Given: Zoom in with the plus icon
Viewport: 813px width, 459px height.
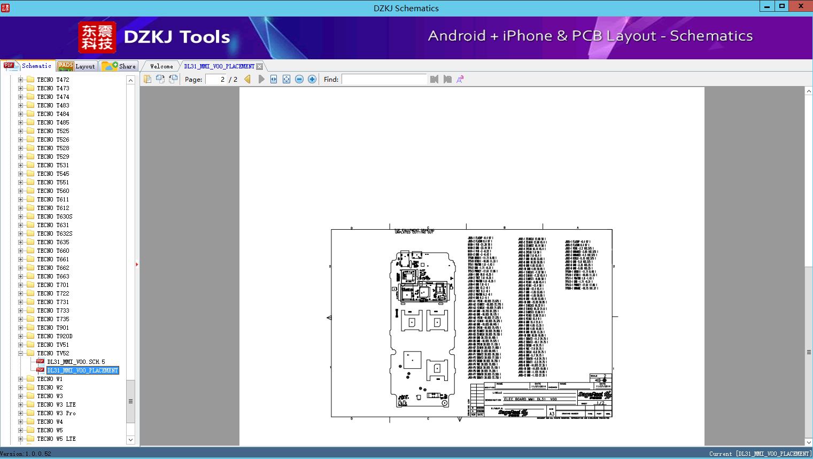Looking at the screenshot, I should coord(312,79).
